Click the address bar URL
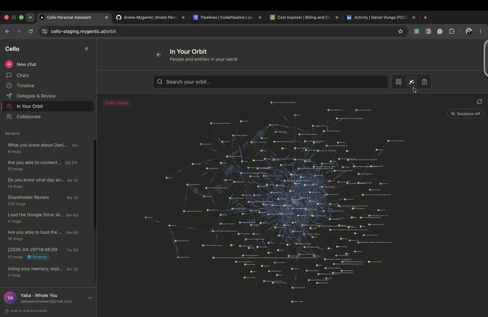The width and height of the screenshot is (488, 317). pyautogui.click(x=83, y=31)
